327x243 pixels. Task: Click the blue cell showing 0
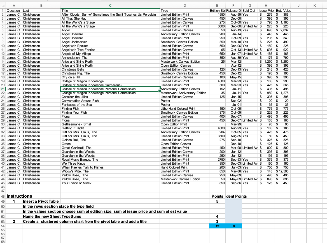click(233, 226)
